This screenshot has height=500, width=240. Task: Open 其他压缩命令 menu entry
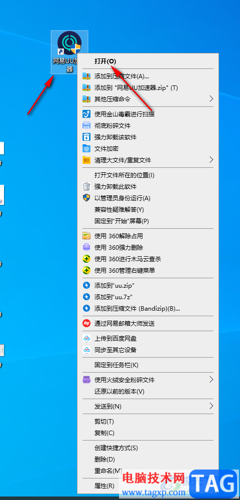click(148, 99)
